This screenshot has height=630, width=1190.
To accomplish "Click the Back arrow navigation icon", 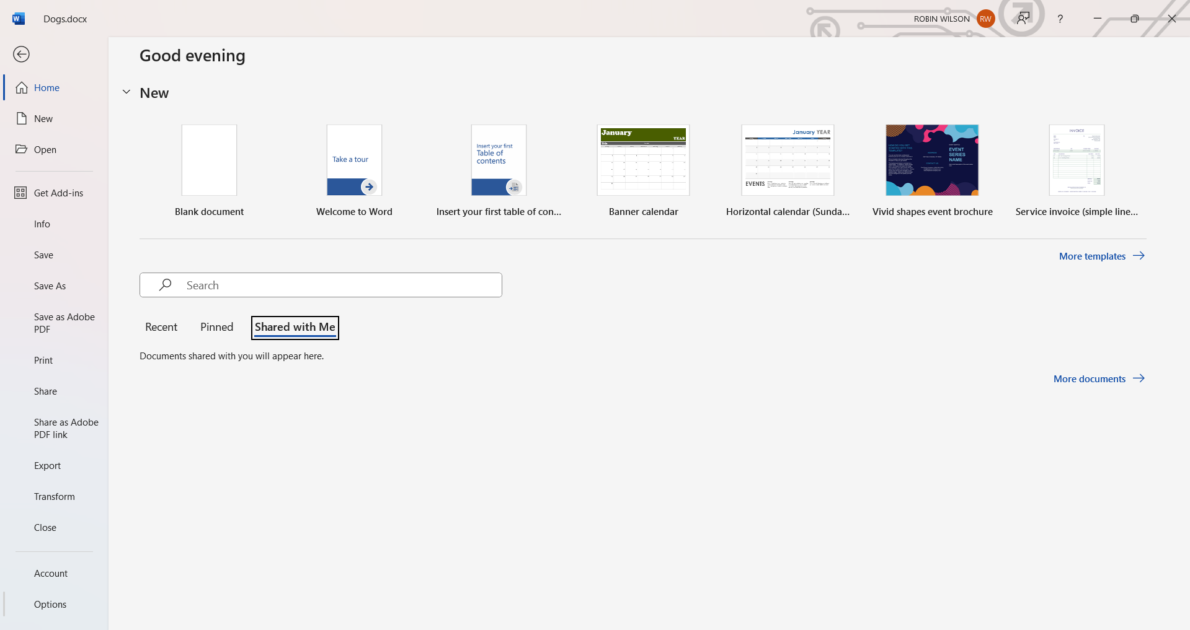I will (22, 55).
